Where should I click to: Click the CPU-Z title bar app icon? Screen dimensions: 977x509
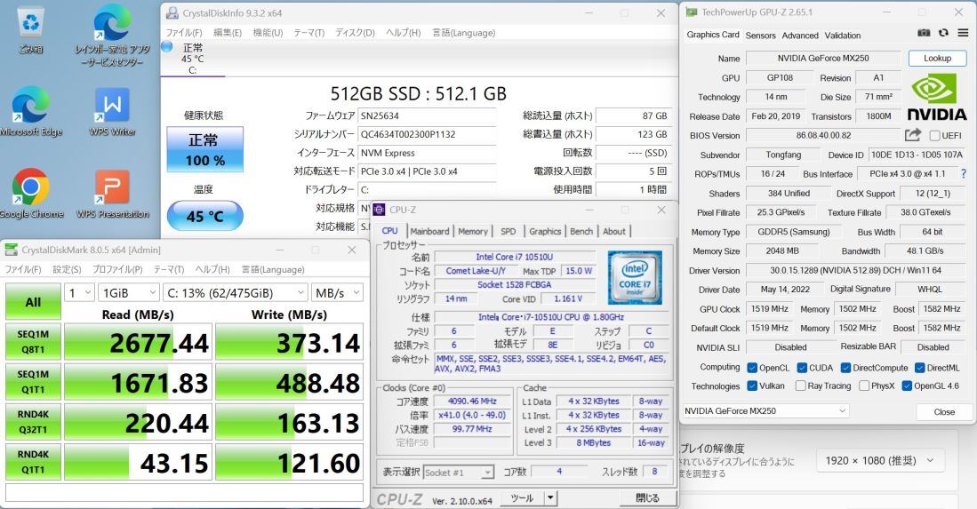(x=379, y=210)
